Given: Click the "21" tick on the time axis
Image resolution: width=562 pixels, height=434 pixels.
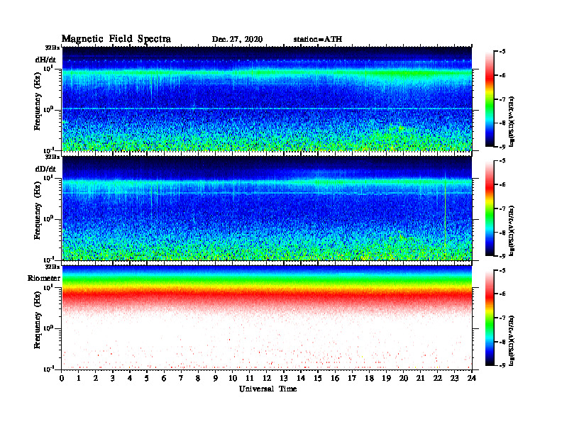Looking at the screenshot, I should [x=420, y=379].
